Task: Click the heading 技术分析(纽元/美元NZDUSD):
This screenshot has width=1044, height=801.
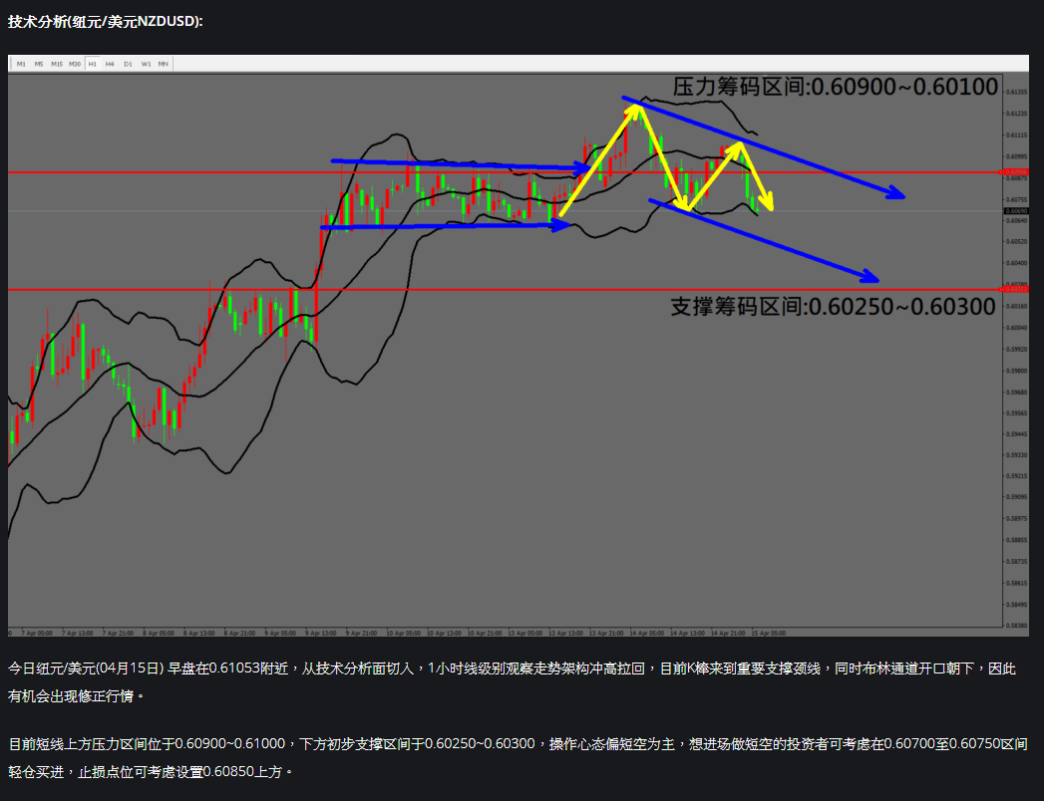Action: tap(106, 21)
